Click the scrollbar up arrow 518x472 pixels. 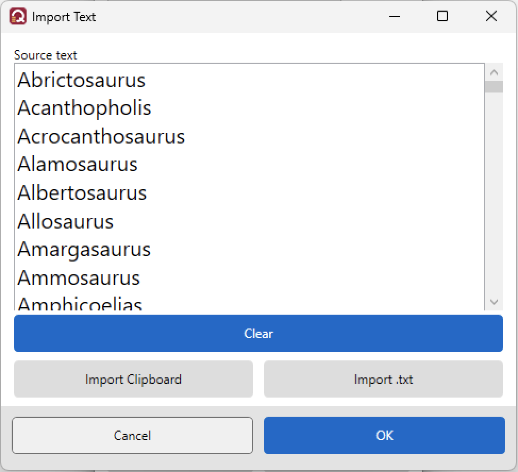[494, 72]
